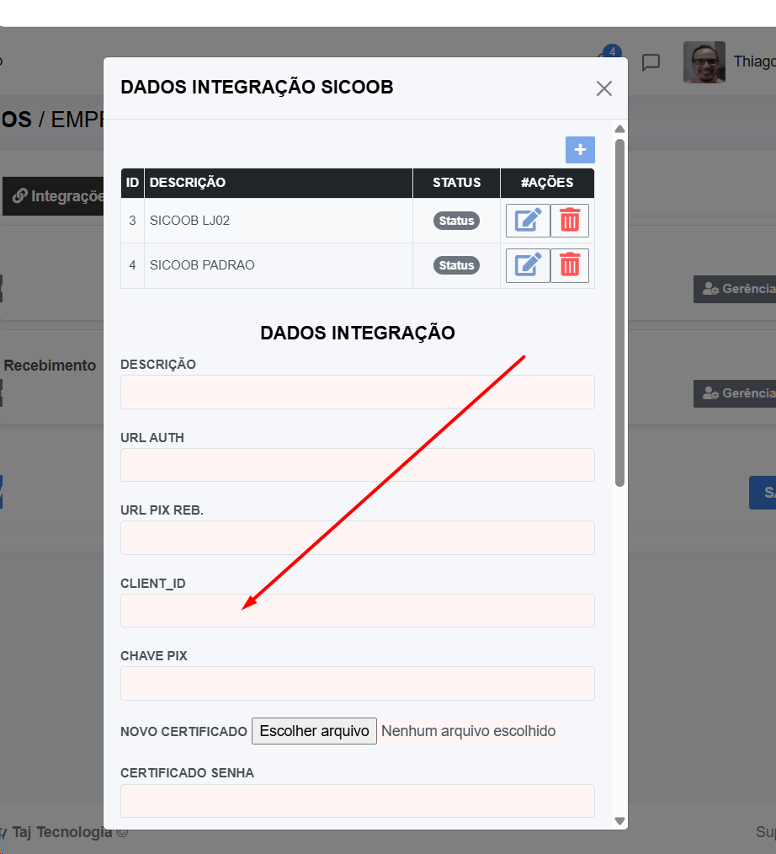The image size is (776, 854).
Task: Focus the CERTIFICADO SENHA field
Action: point(357,801)
